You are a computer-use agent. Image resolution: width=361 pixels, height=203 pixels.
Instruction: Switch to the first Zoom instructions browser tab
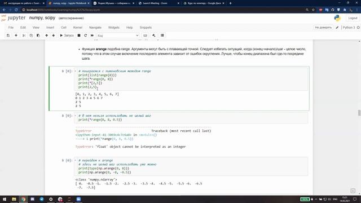pos(23,3)
